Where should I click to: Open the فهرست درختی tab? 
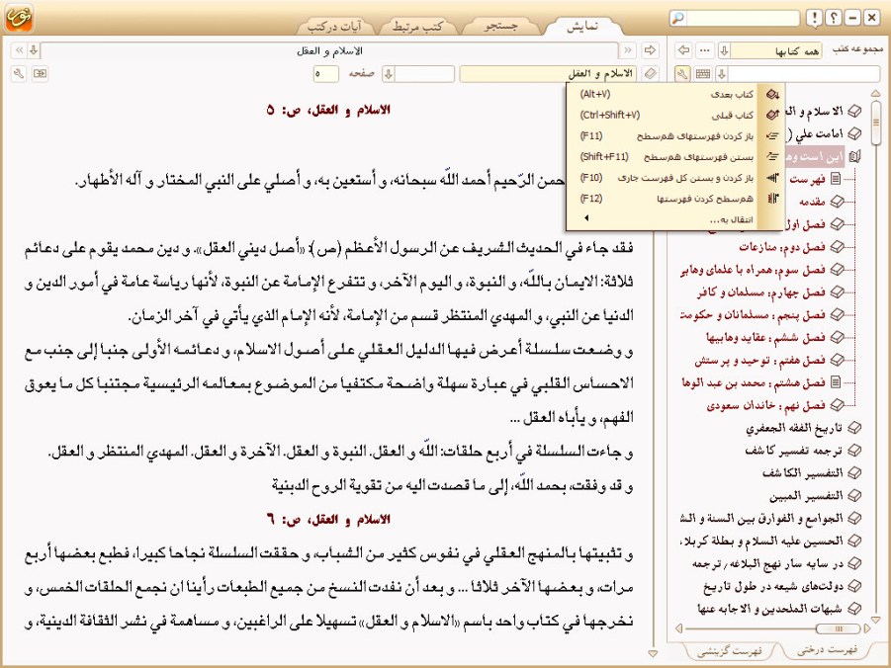click(x=828, y=650)
